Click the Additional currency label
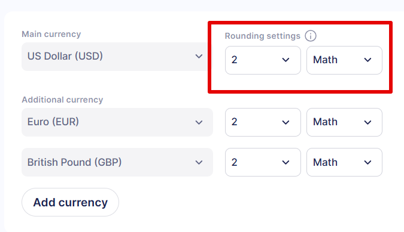 (62, 100)
